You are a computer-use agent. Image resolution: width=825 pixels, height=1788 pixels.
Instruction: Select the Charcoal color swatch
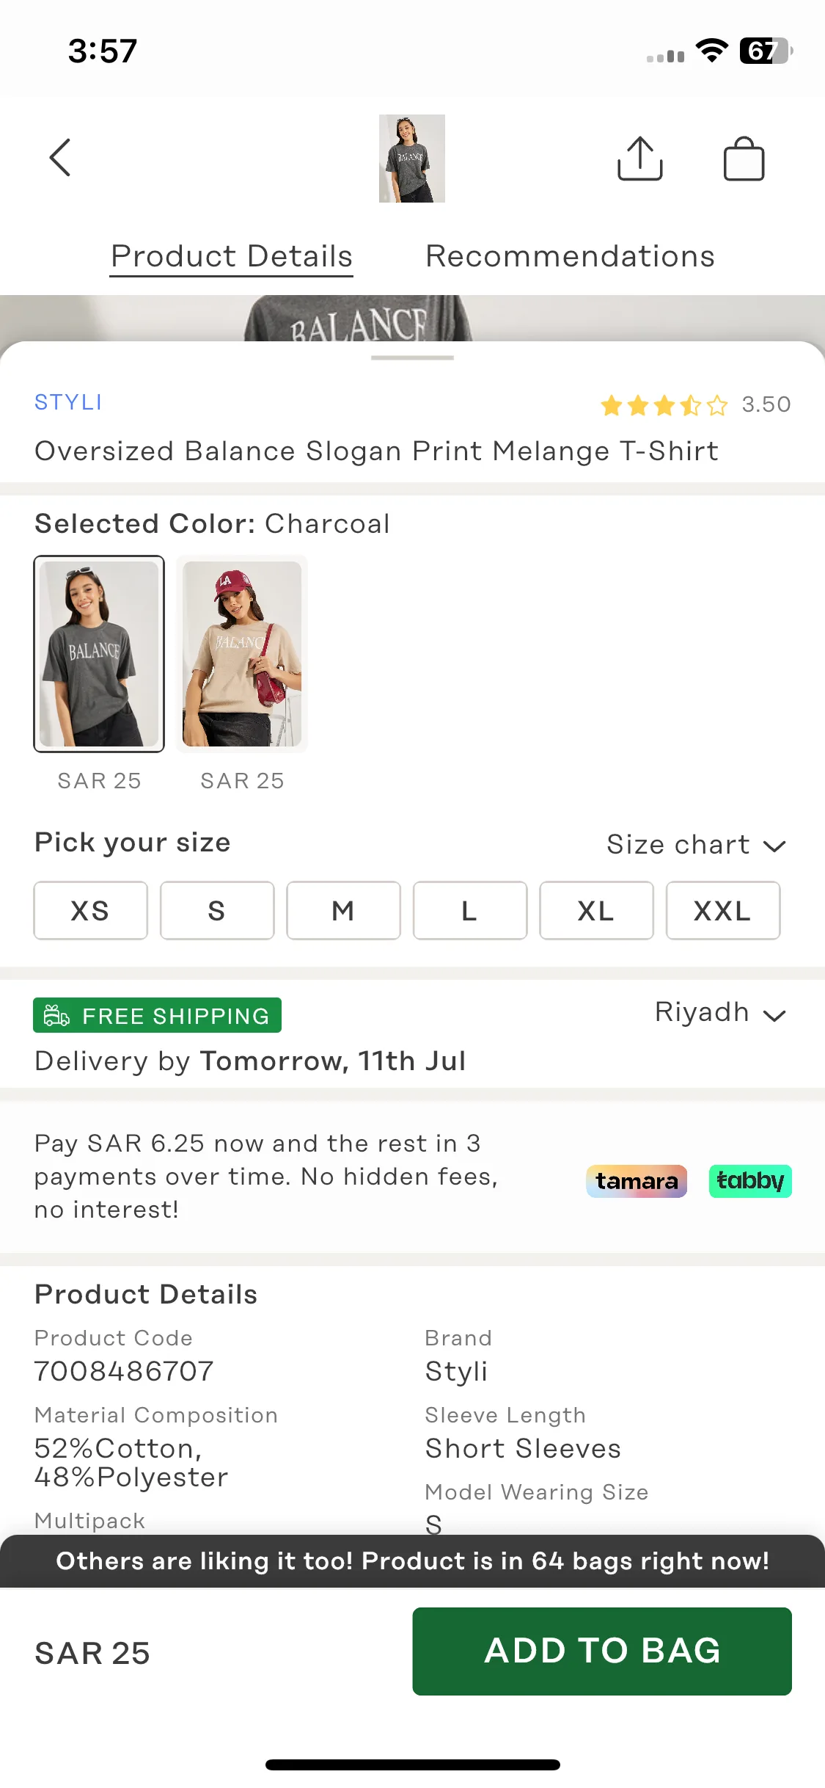tap(99, 654)
